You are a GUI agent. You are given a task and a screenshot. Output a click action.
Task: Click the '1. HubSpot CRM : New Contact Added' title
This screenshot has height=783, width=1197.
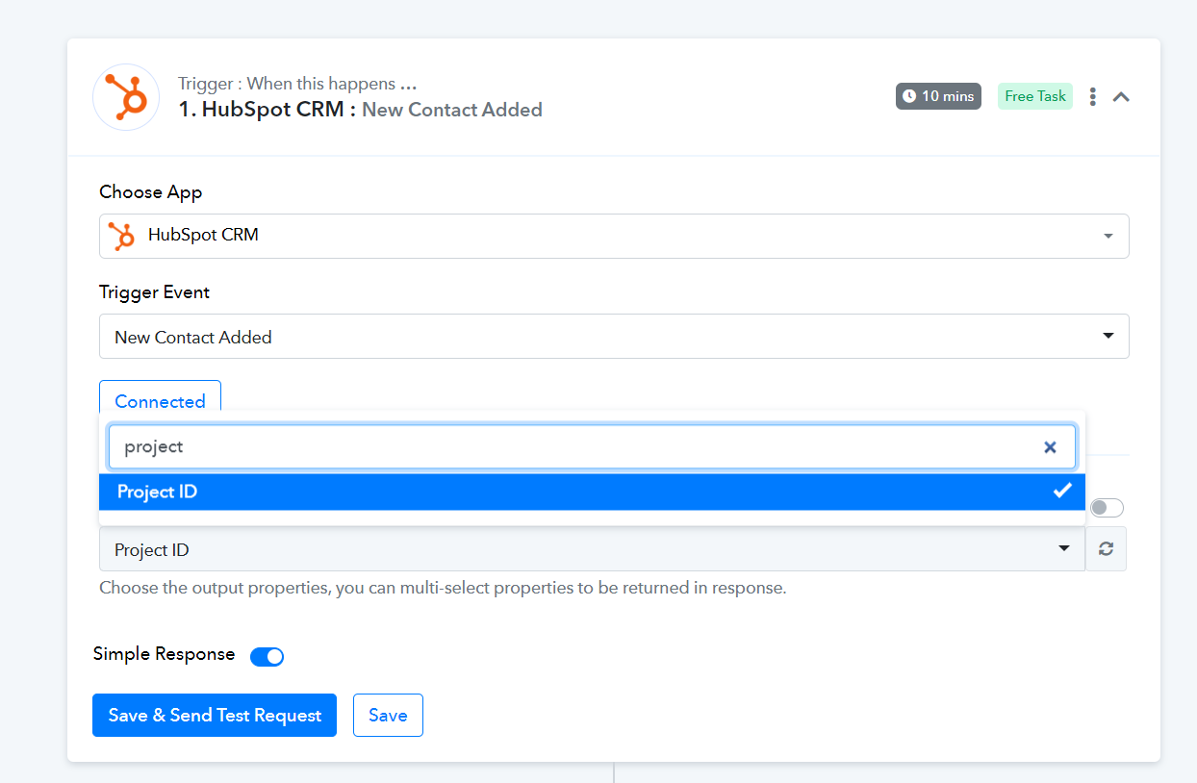[360, 110]
